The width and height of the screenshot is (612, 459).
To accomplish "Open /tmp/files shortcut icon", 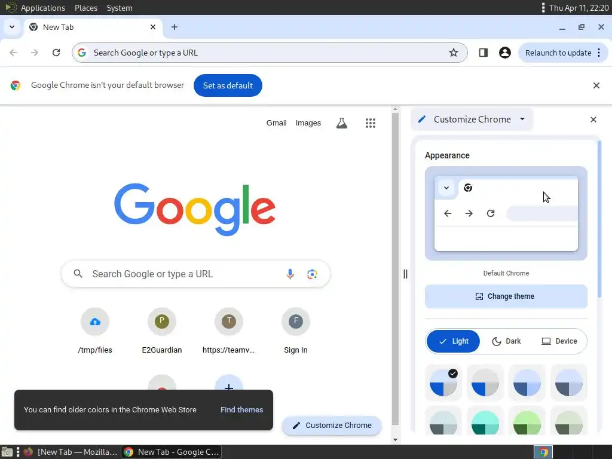I will (x=95, y=322).
